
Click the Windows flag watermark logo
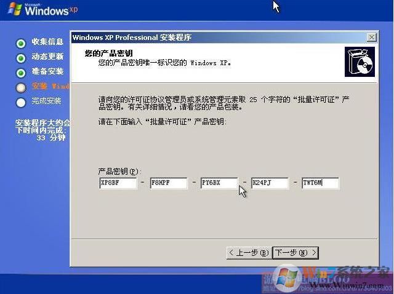[287, 277]
